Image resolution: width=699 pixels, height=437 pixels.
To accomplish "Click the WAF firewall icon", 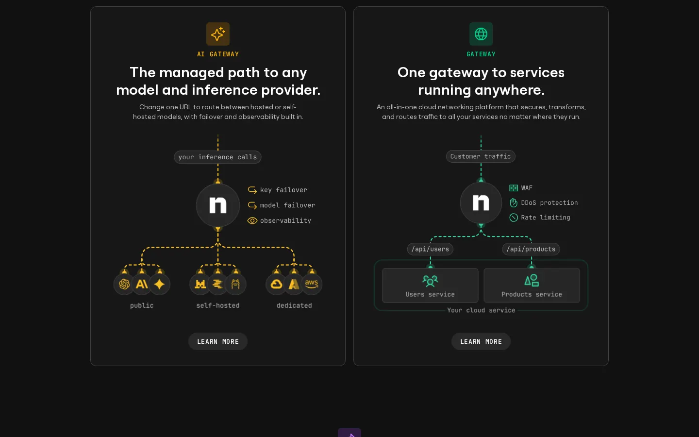I will point(514,188).
